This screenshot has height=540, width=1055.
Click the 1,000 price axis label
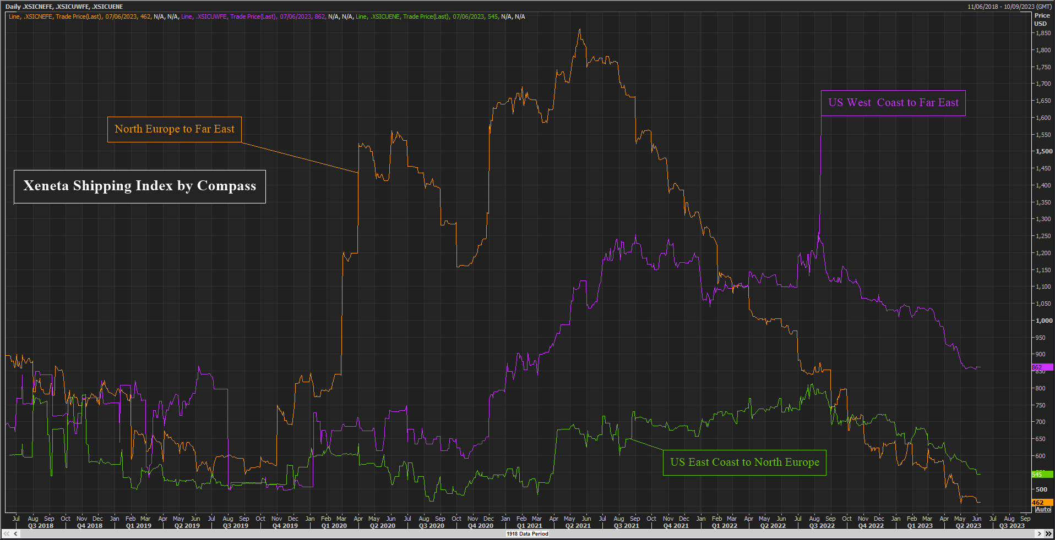tap(1044, 321)
